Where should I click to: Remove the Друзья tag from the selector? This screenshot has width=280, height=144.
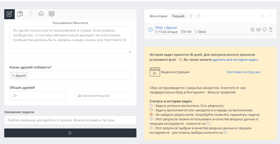point(13,76)
